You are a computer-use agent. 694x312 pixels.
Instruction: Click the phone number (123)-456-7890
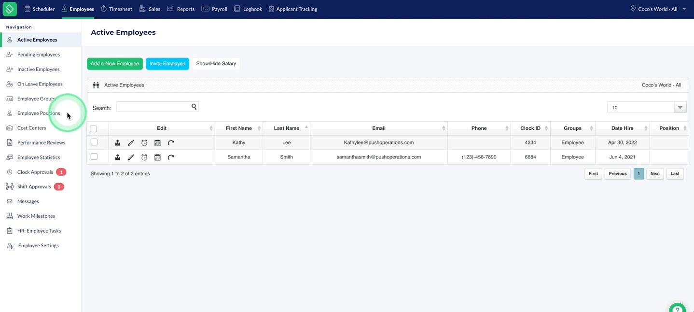pos(479,157)
